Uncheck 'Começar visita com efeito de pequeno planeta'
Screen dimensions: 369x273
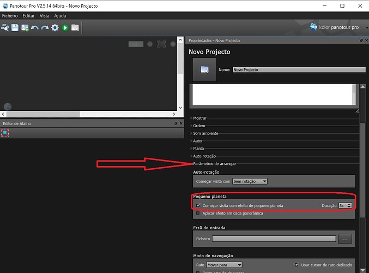(x=198, y=205)
